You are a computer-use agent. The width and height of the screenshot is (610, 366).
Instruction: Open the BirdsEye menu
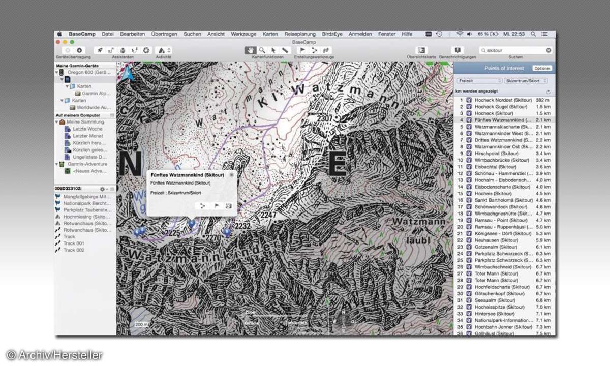point(332,34)
